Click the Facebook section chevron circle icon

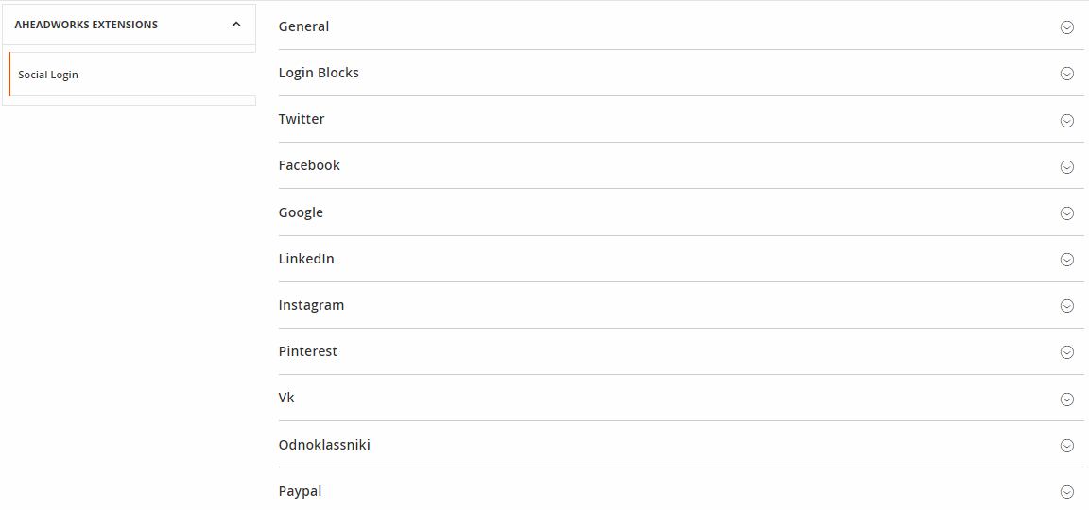pyautogui.click(x=1066, y=166)
